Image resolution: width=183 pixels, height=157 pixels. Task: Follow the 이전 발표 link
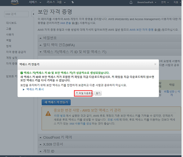pos(60,116)
